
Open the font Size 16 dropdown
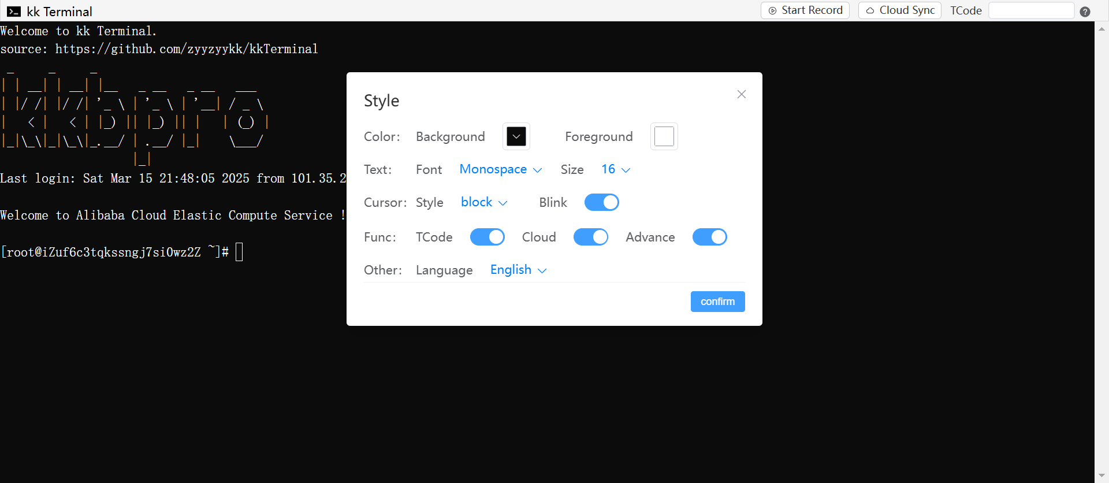click(x=615, y=169)
